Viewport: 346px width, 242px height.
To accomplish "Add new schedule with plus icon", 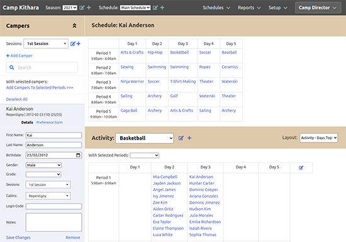I will pyautogui.click(x=162, y=8).
